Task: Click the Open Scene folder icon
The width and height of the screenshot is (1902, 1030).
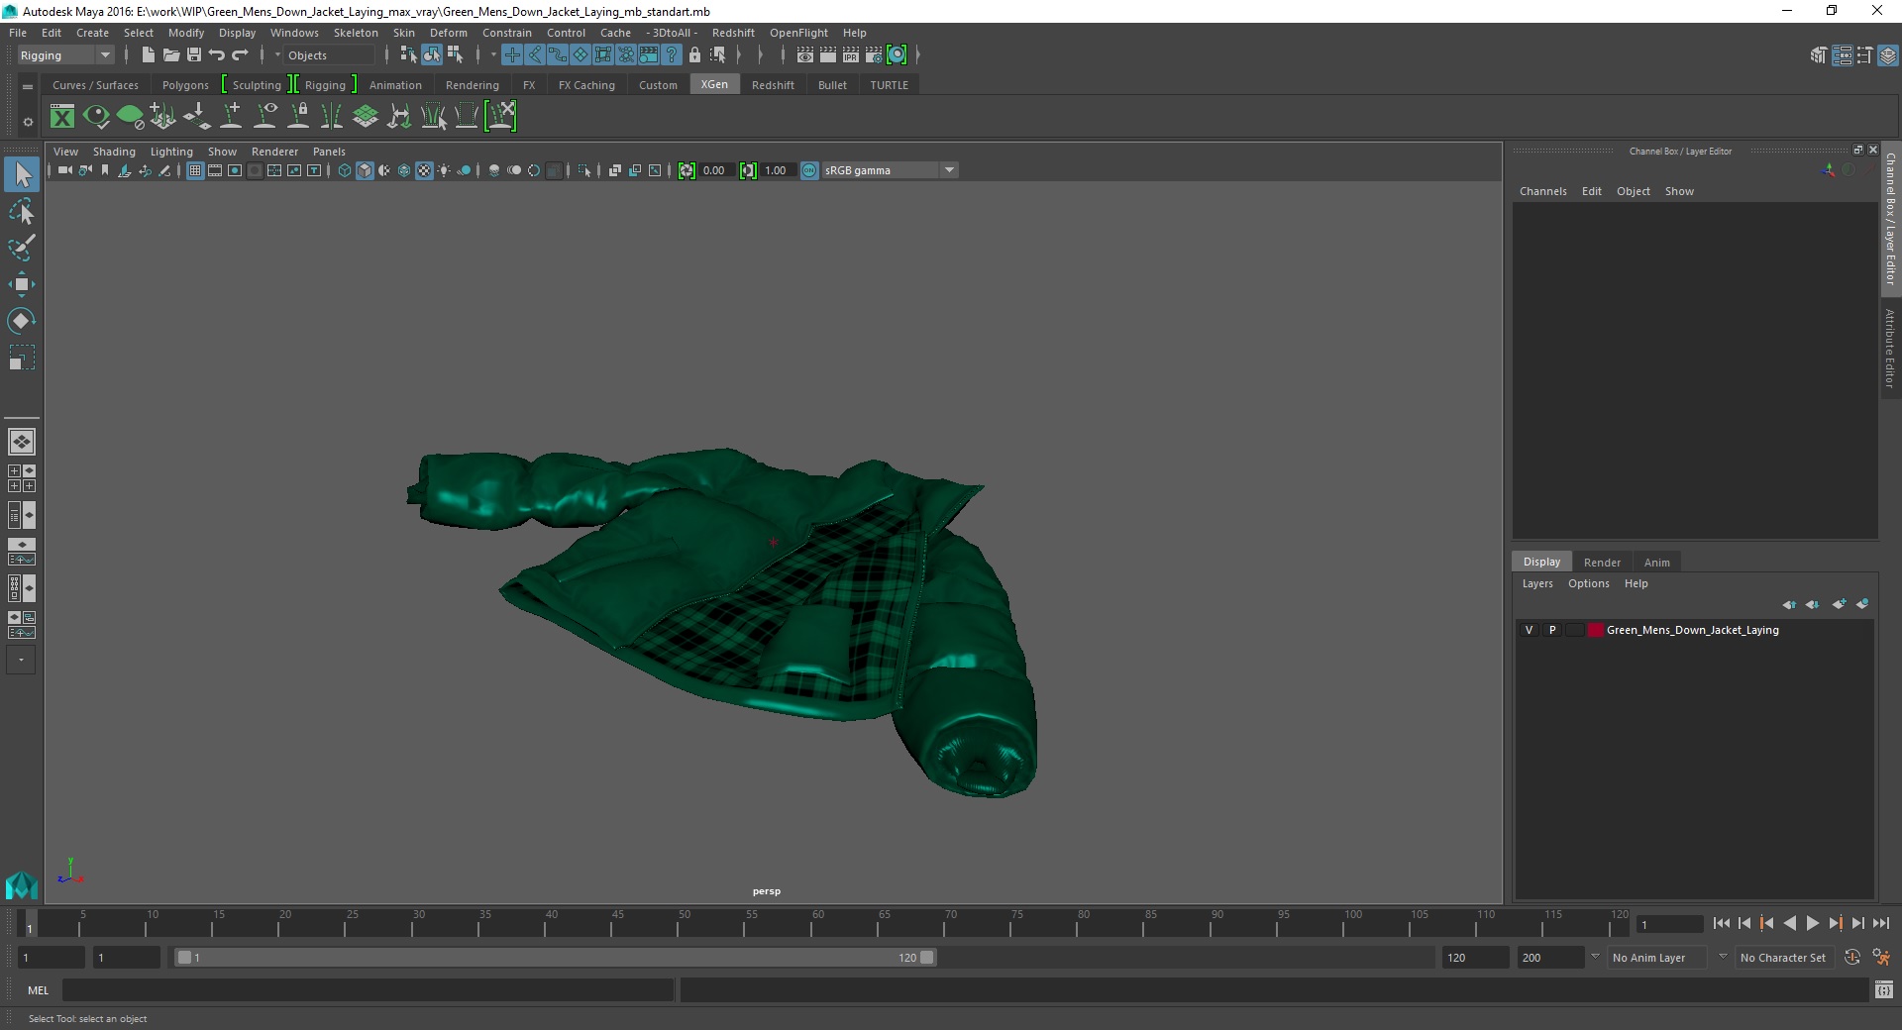Action: click(170, 55)
